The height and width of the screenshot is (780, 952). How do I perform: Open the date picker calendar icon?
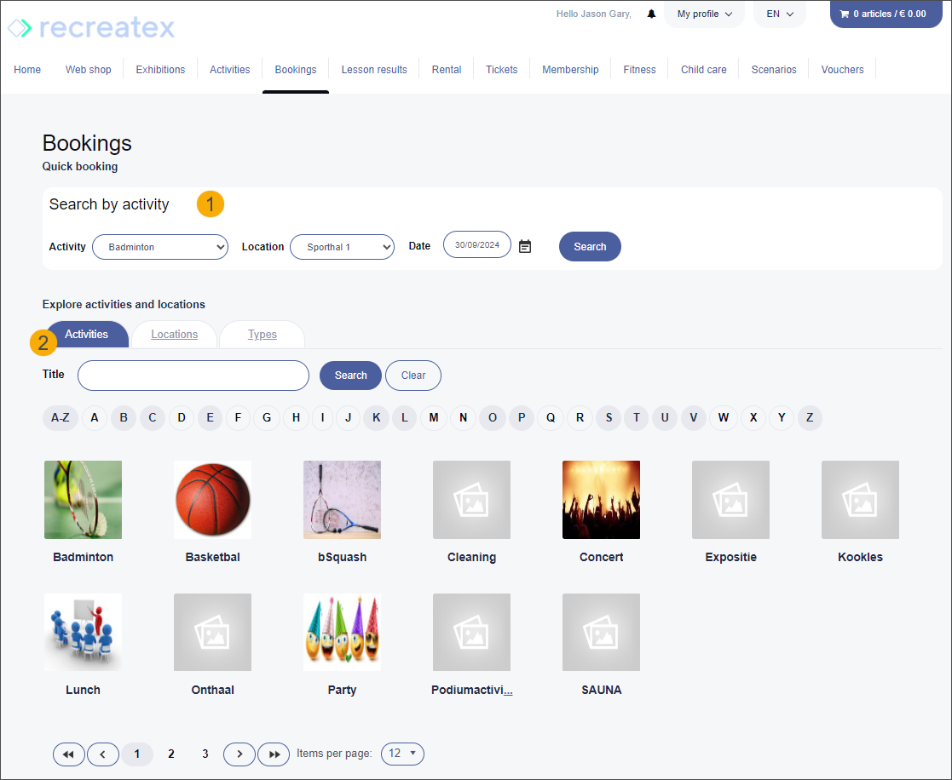click(x=525, y=247)
